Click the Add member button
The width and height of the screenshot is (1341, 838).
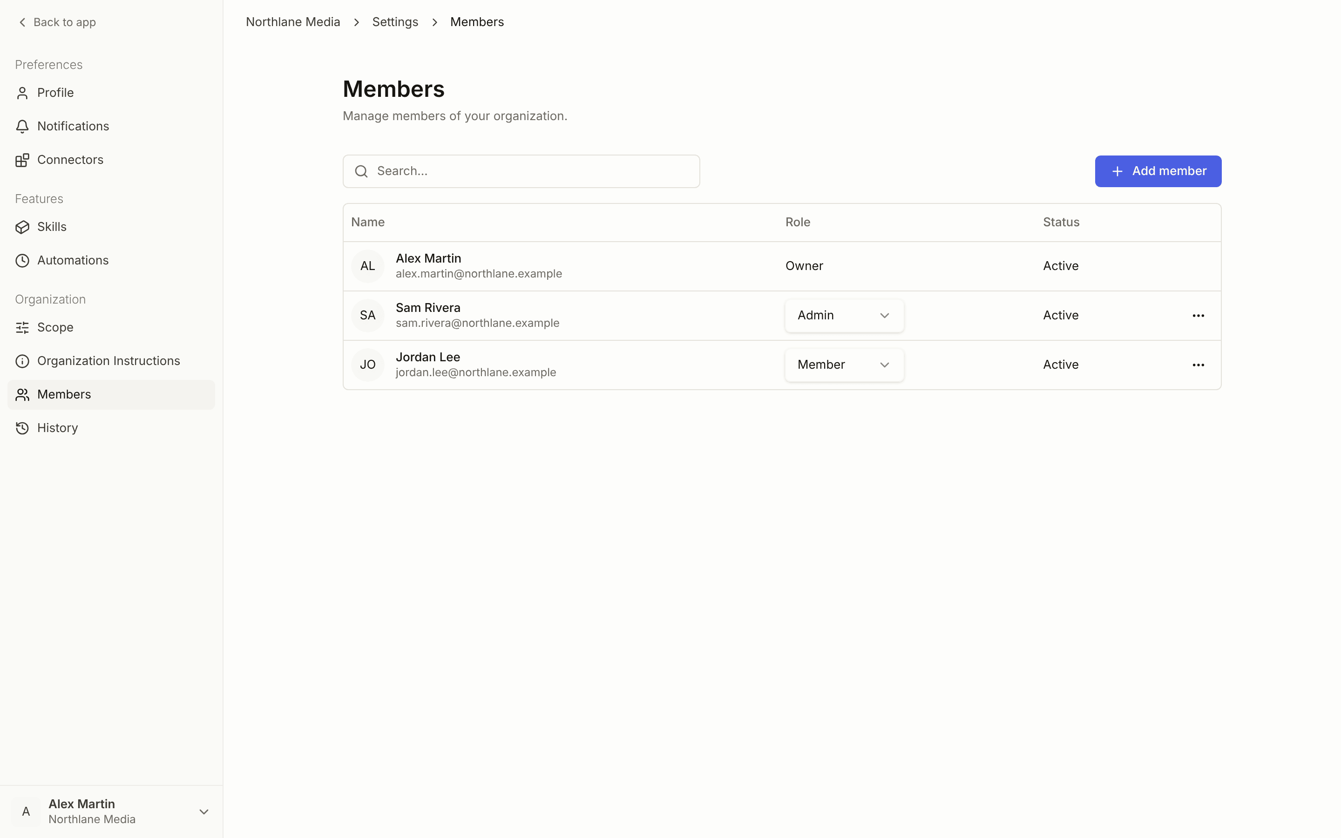point(1158,171)
